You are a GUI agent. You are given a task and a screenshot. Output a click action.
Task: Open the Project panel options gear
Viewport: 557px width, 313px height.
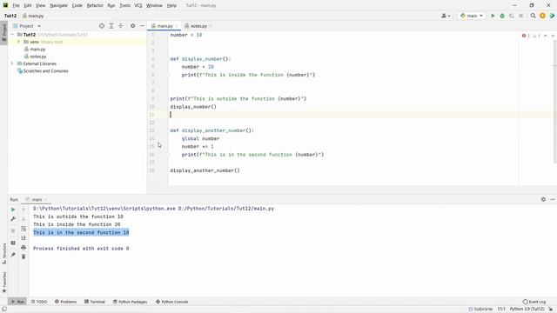(x=132, y=26)
